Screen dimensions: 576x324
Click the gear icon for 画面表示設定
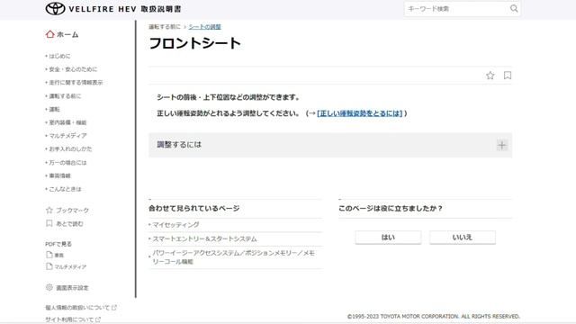(x=49, y=287)
